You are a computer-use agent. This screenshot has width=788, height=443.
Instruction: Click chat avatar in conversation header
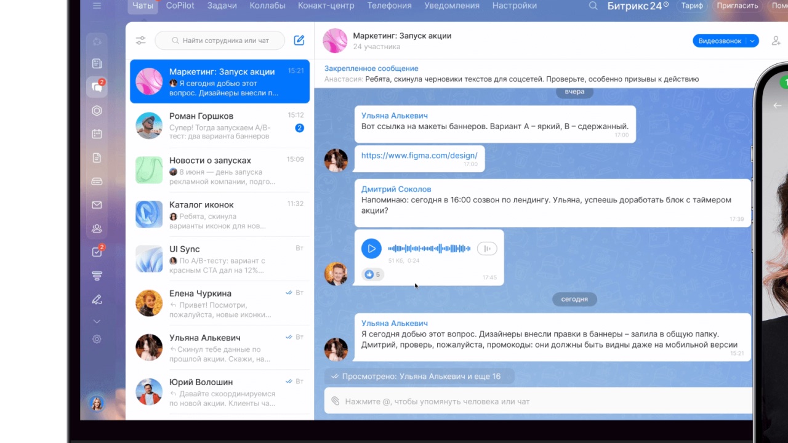coord(336,41)
